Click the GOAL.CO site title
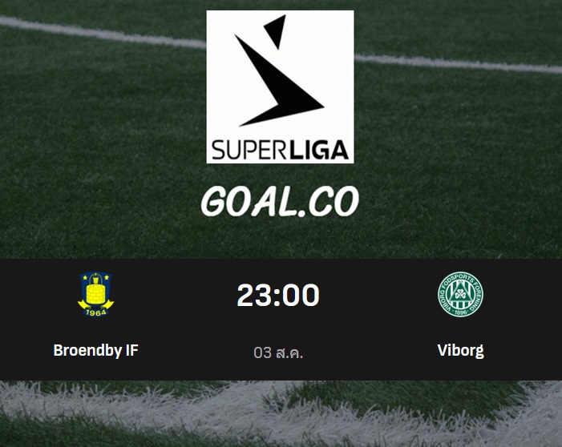The width and height of the screenshot is (562, 447). tap(280, 201)
